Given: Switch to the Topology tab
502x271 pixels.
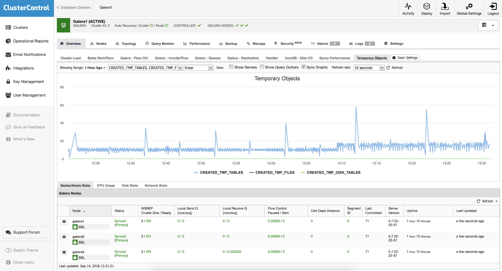Looking at the screenshot, I should tap(126, 43).
